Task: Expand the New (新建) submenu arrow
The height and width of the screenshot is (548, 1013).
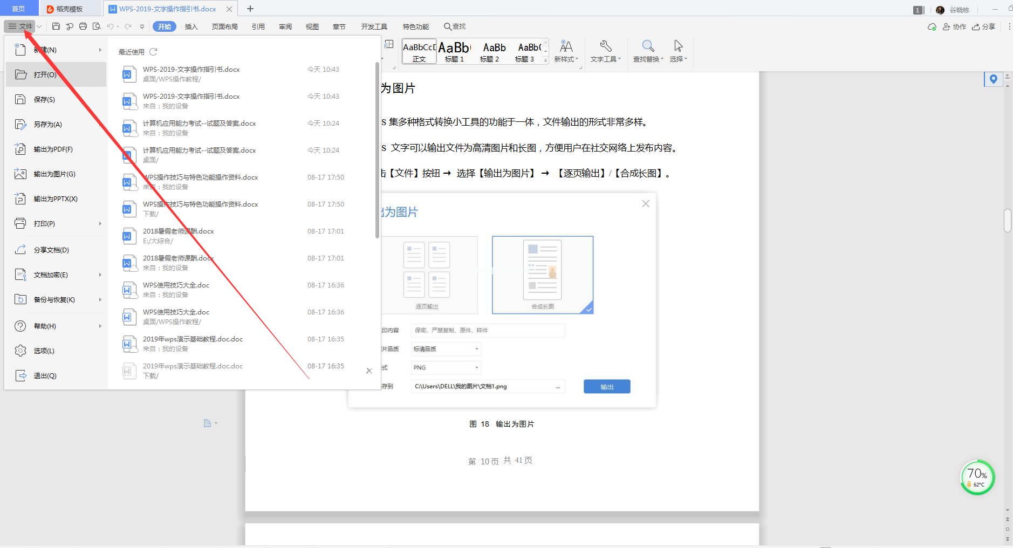Action: click(100, 50)
